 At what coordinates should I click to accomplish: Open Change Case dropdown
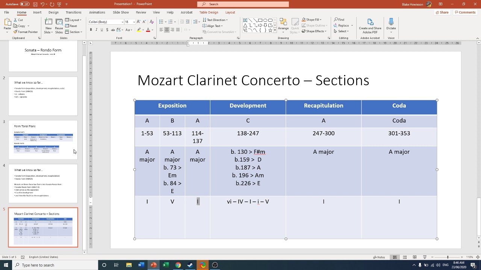tap(129, 30)
